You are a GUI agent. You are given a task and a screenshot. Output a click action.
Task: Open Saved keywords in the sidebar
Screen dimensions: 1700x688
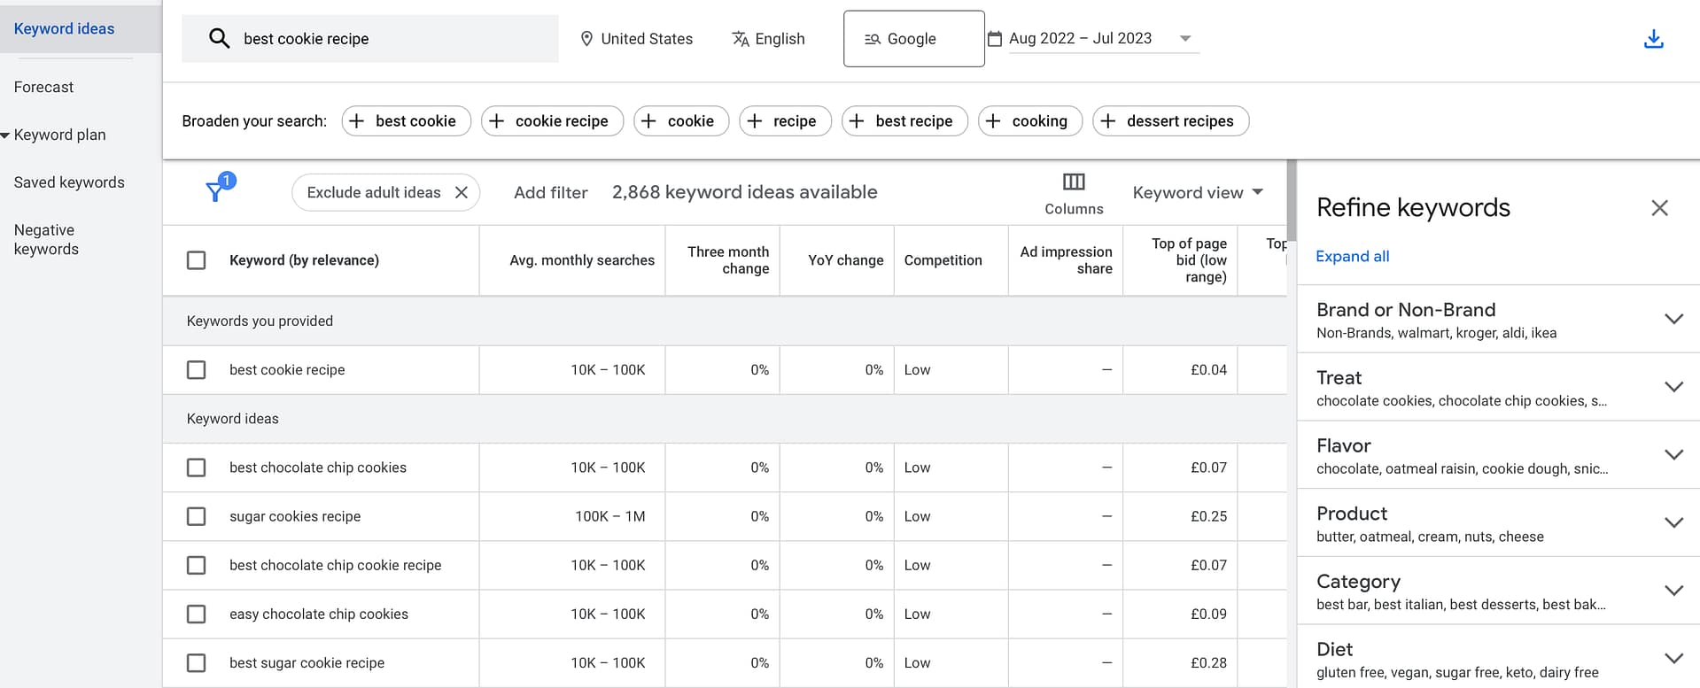click(x=69, y=182)
